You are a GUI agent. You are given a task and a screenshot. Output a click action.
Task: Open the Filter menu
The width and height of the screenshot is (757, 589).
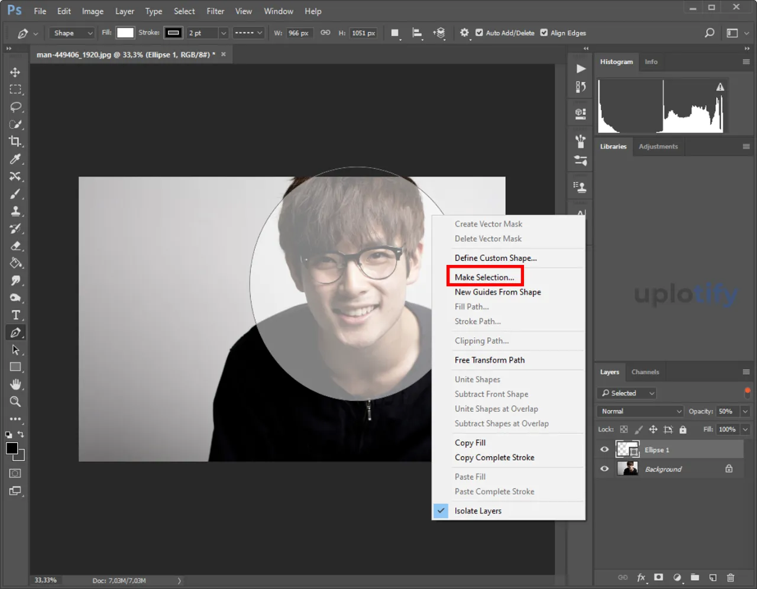pos(215,11)
